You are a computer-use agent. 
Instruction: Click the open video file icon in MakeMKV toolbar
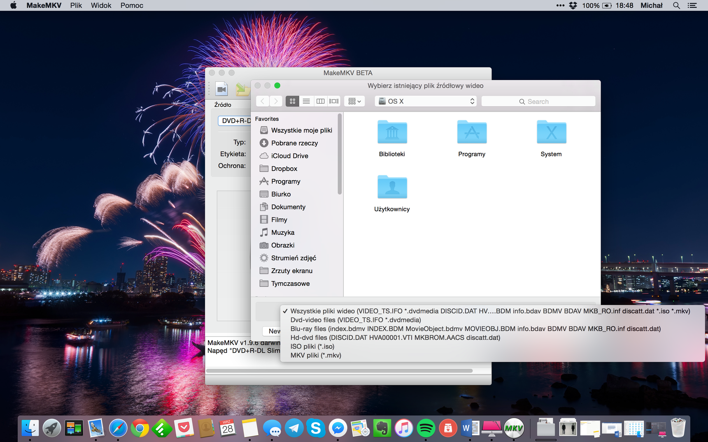point(222,89)
